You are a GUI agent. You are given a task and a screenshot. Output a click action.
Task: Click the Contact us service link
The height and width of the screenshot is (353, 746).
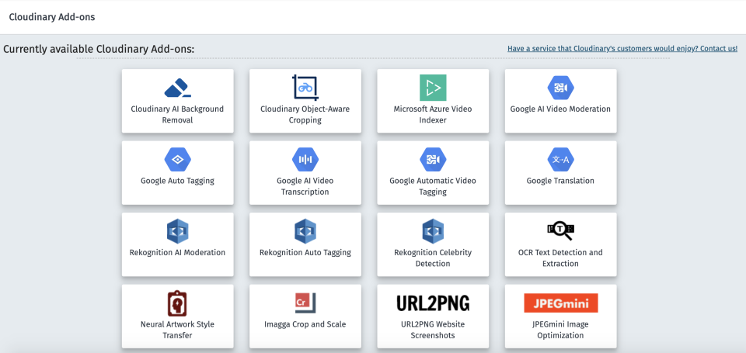[x=622, y=48]
